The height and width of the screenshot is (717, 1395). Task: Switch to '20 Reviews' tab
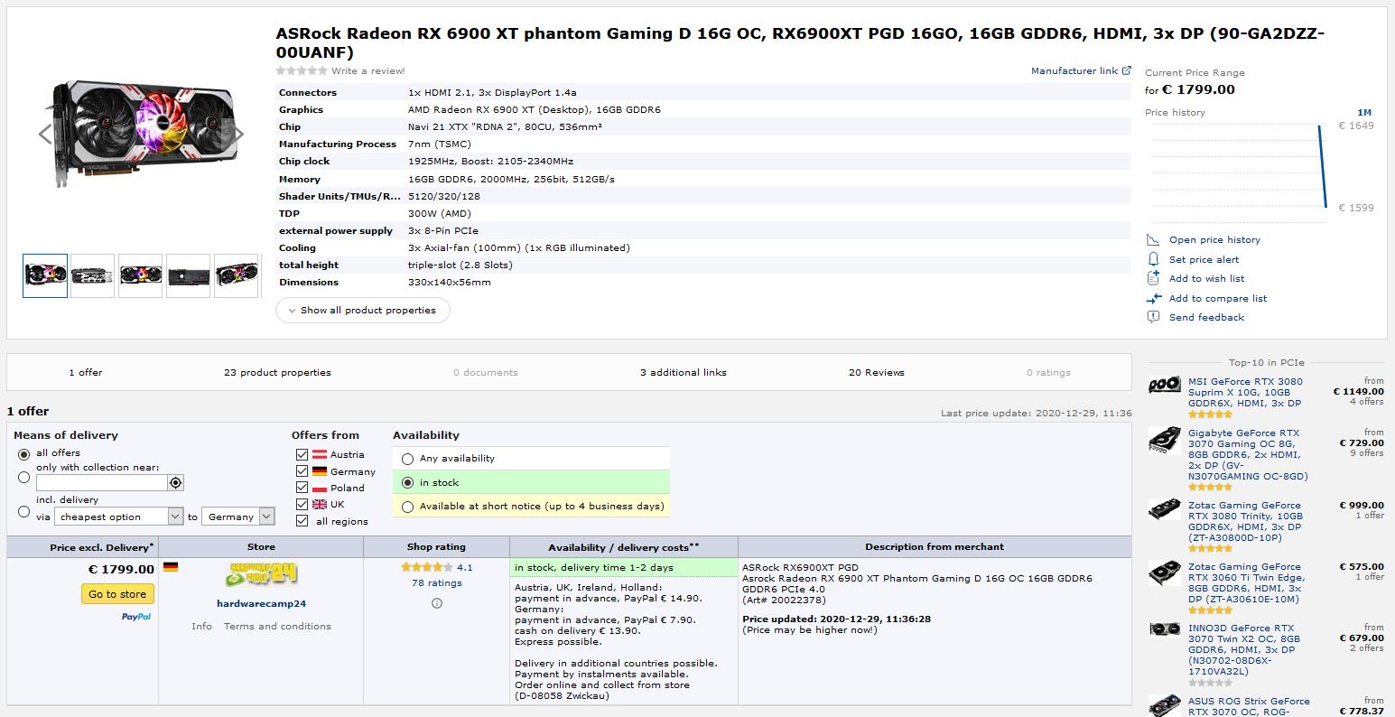point(877,372)
